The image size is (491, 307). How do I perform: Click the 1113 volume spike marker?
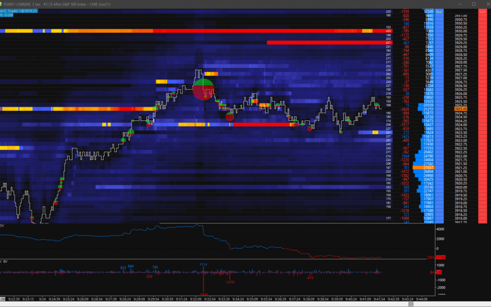pyautogui.click(x=204, y=263)
